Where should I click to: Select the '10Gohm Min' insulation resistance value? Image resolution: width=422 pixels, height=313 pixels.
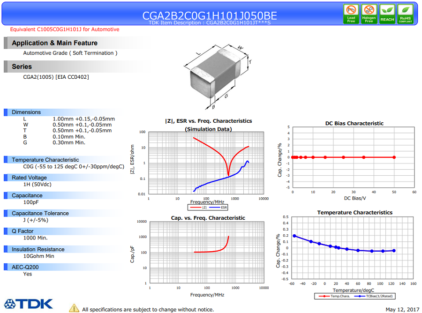39,256
